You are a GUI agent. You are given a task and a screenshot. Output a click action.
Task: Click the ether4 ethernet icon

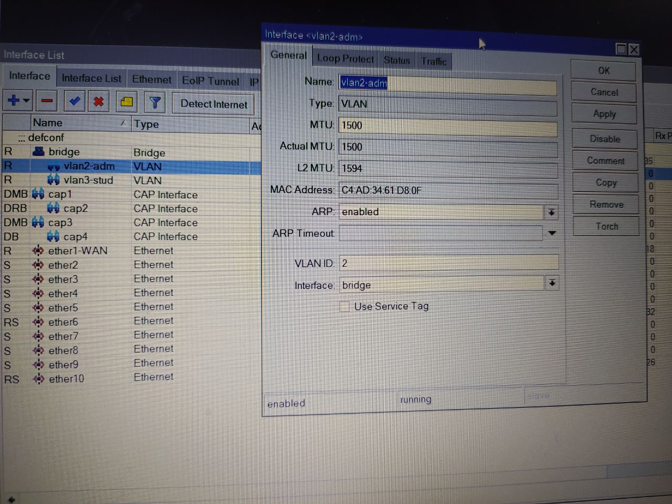coord(38,293)
